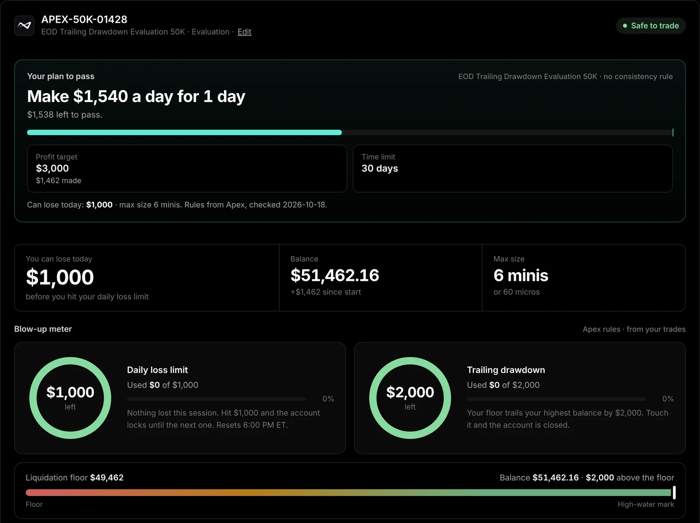Viewport: 700px width, 523px height.
Task: Click the 'Daily loss limit' card title
Action: (x=157, y=370)
